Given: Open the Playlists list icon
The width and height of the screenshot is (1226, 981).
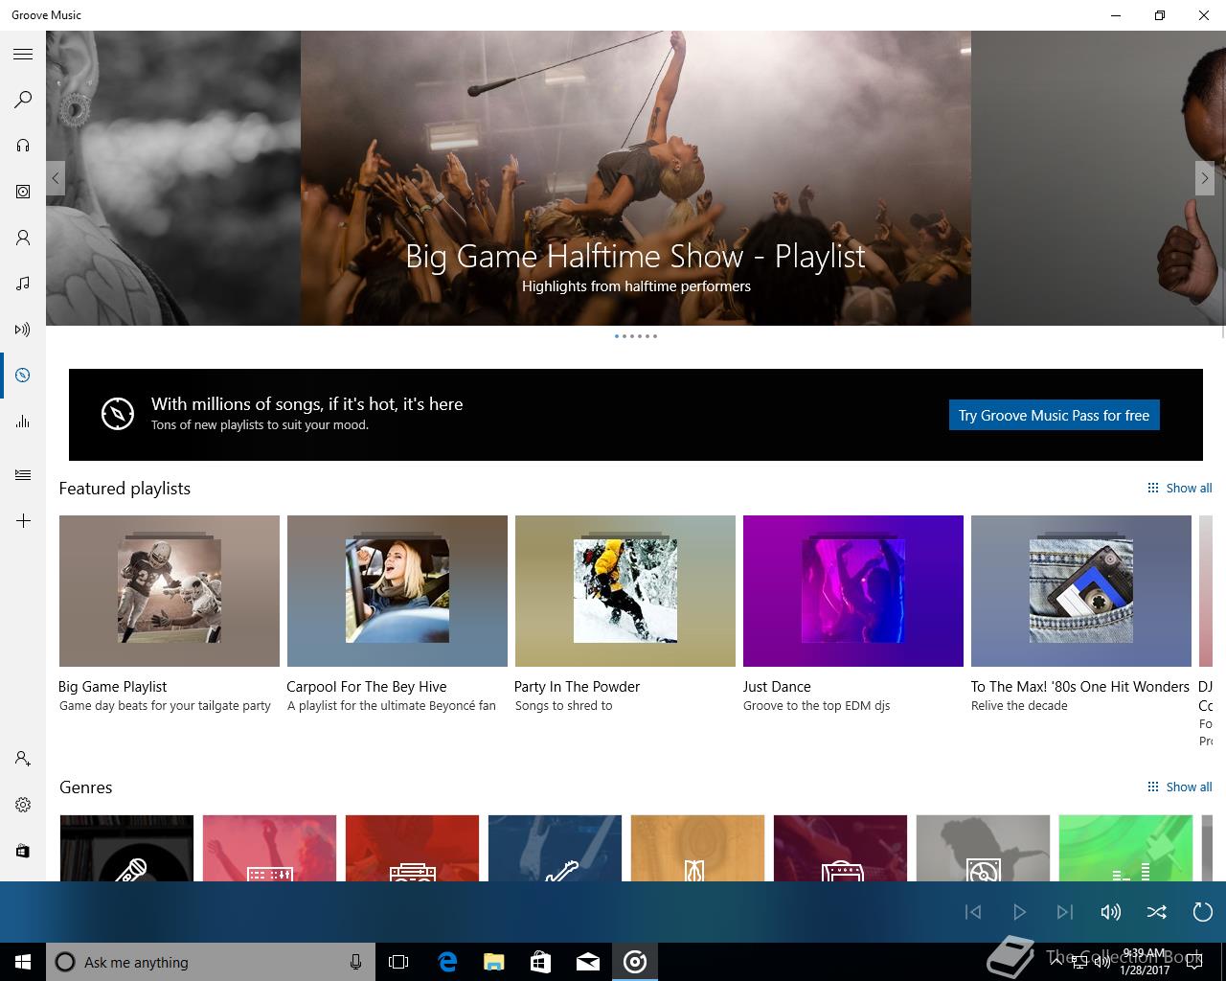Looking at the screenshot, I should (x=23, y=475).
